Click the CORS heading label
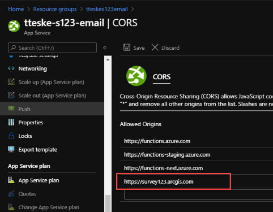The height and width of the screenshot is (212, 273). coord(161,77)
